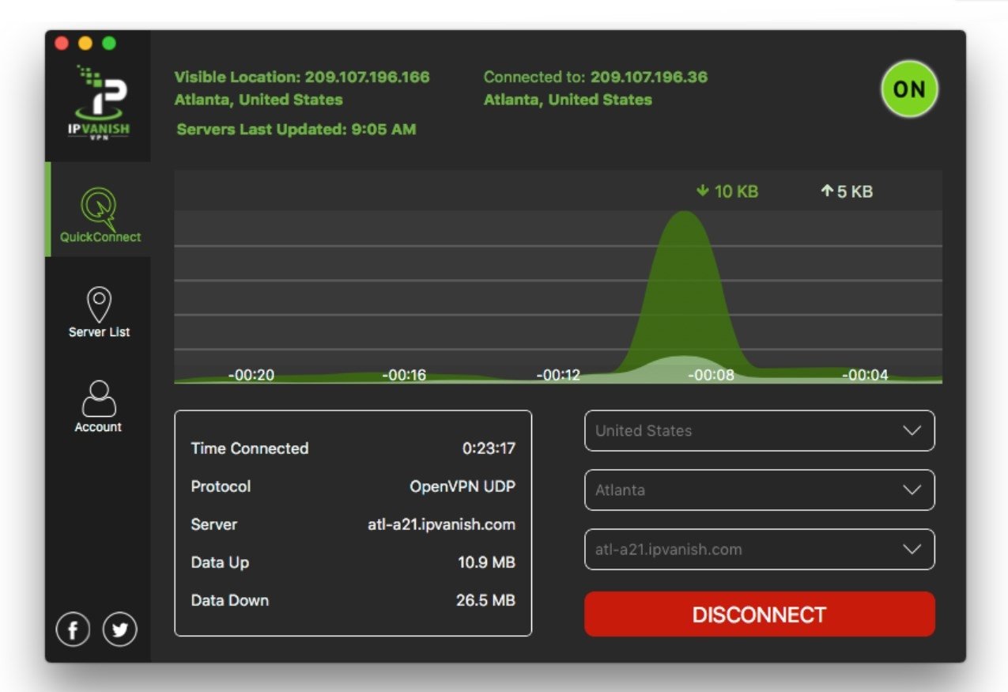1008x692 pixels.
Task: Click the IPVanish VPN logo
Action: 99,102
